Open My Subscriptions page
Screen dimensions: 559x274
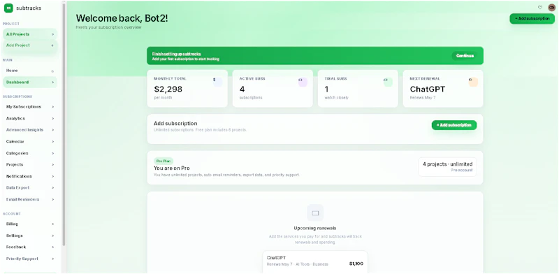(30, 107)
